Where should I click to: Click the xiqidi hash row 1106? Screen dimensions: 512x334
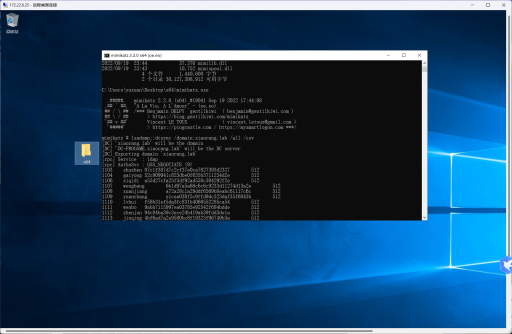click(x=180, y=180)
